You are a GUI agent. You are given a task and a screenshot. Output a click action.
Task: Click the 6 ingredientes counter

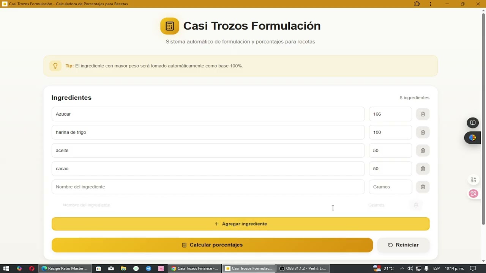pyautogui.click(x=414, y=98)
